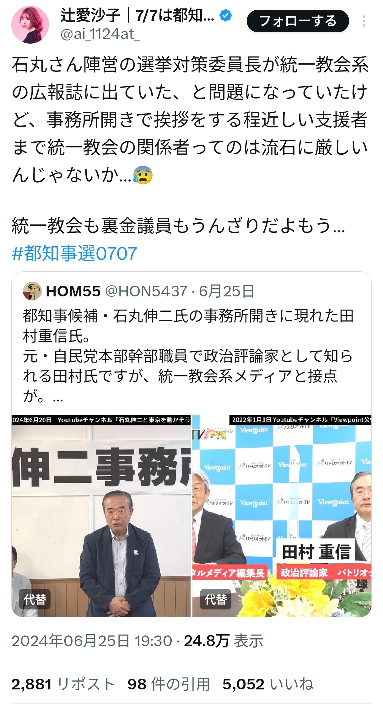Viewport: 383px width, 712px height.
Task: Open the 2024年06月25日 19:30 timestamp
Action: click(x=92, y=641)
